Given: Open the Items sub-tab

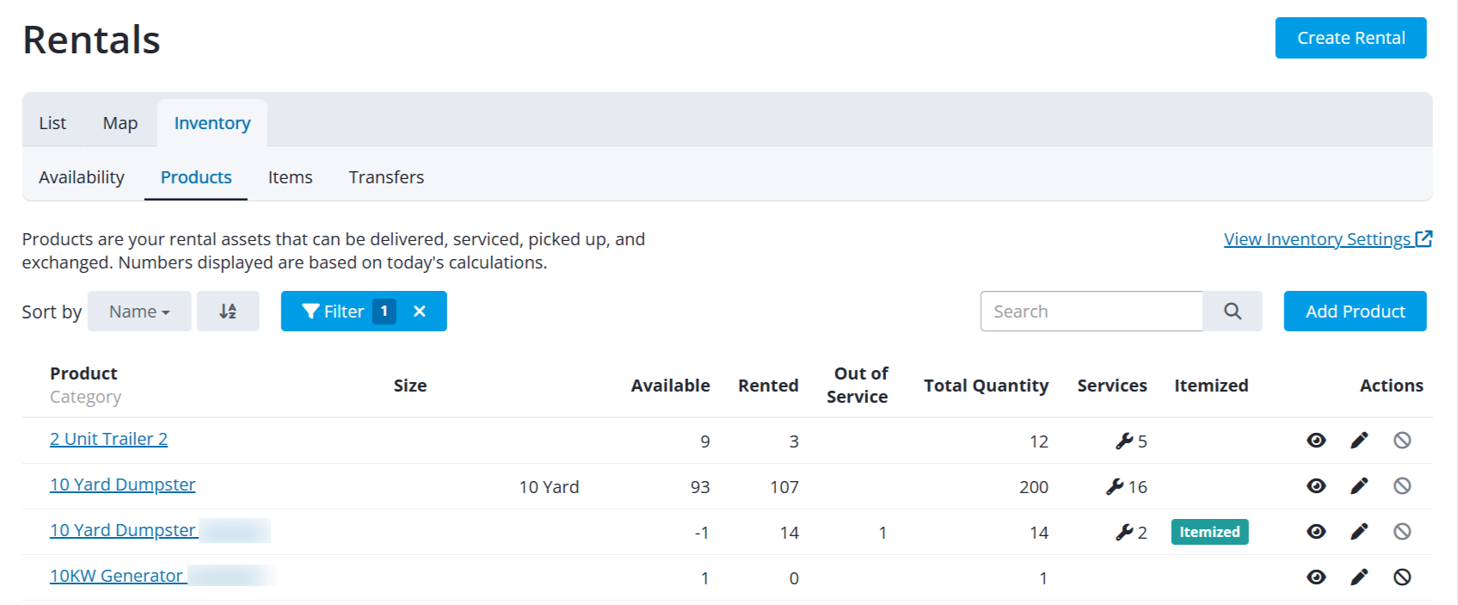Looking at the screenshot, I should click(290, 177).
